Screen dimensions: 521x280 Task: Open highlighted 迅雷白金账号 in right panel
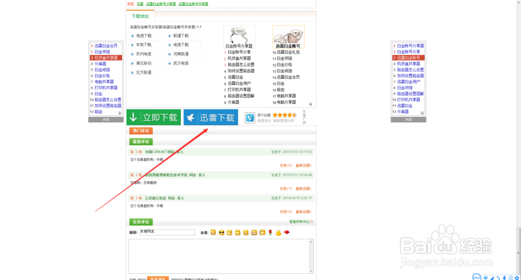(x=408, y=58)
